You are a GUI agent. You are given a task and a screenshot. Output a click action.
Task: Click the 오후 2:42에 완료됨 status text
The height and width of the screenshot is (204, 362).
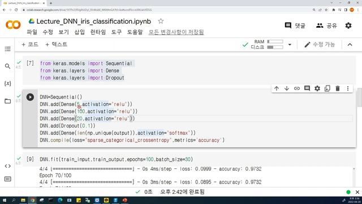pos(182,192)
